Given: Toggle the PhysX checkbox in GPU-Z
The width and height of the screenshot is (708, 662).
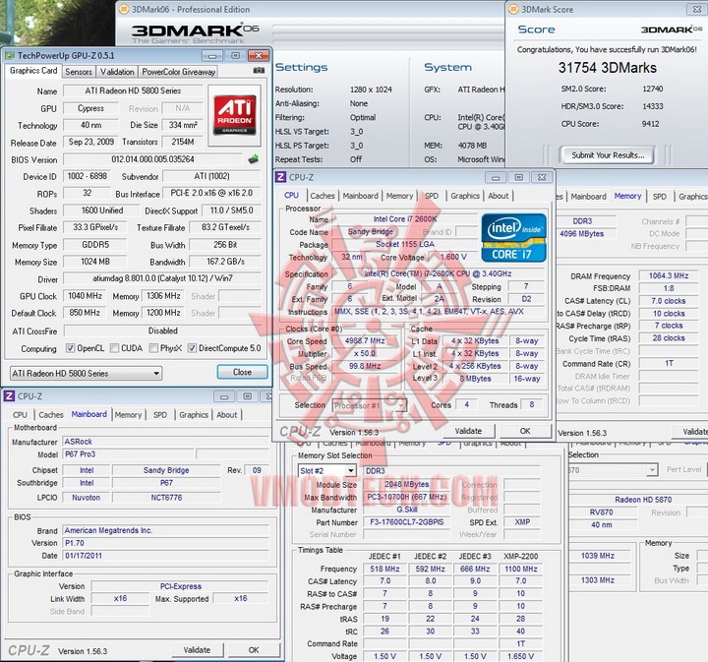Looking at the screenshot, I should click(153, 348).
